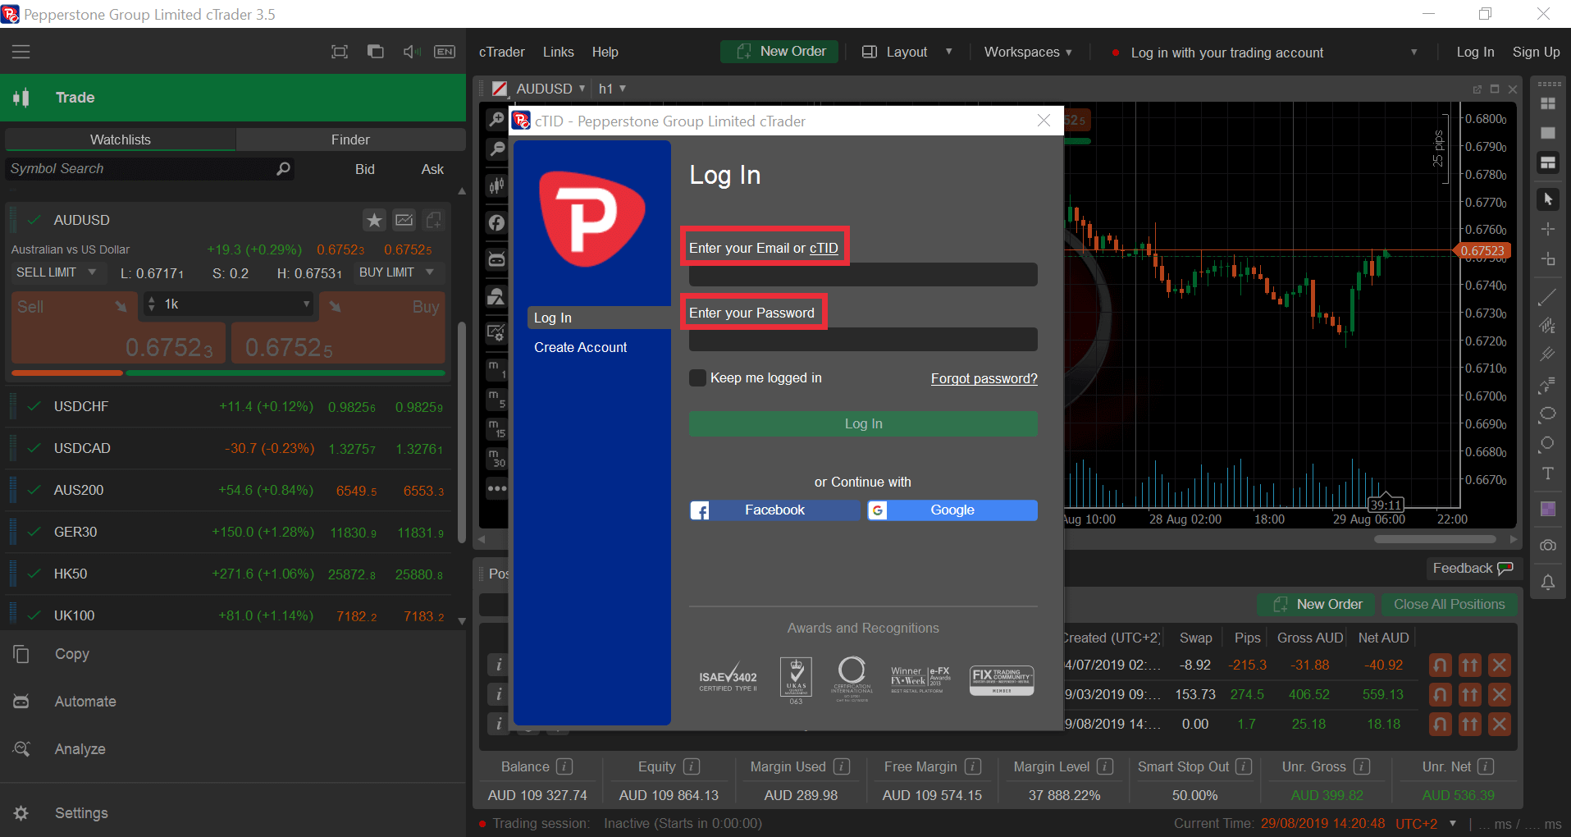1571x837 pixels.
Task: Choose the text annotation tool
Action: pyautogui.click(x=1548, y=473)
